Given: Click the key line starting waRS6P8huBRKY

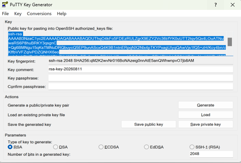Looking at the screenshot, I should pyautogui.click(x=32, y=43).
